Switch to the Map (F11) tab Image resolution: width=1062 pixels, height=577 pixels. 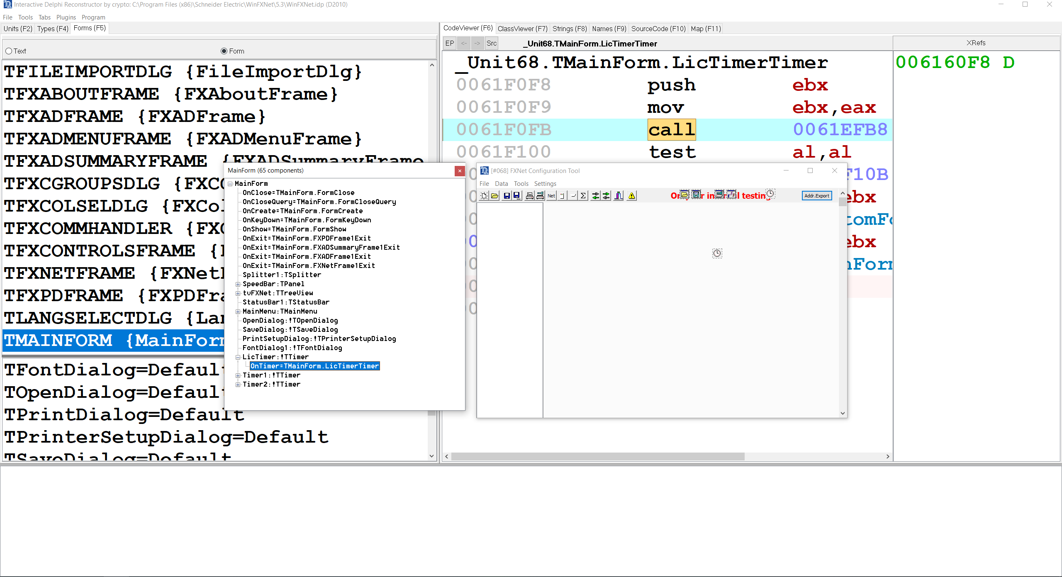tap(706, 29)
